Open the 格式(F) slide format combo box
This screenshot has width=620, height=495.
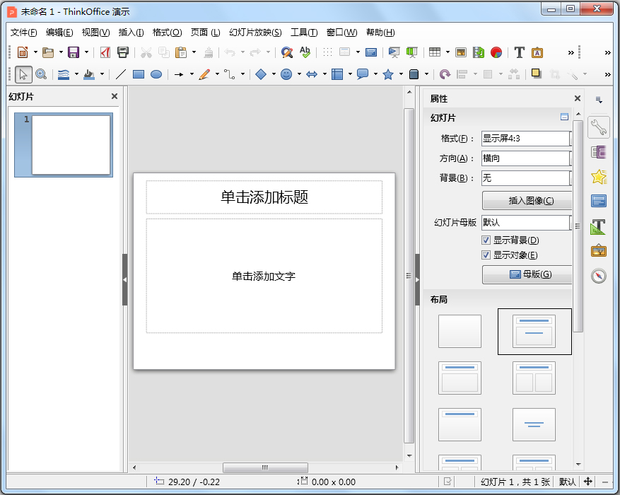click(x=526, y=139)
